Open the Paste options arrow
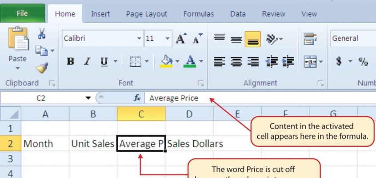Screen dimensions: 376x178 pyautogui.click(x=17, y=69)
